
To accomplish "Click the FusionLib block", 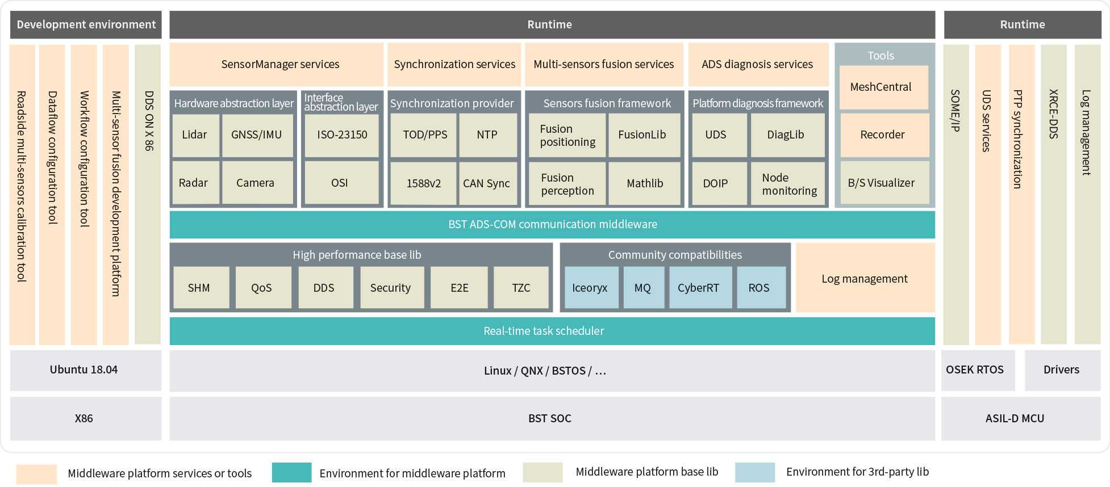I will 642,135.
